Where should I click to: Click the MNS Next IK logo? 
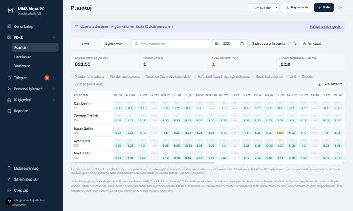10,10
